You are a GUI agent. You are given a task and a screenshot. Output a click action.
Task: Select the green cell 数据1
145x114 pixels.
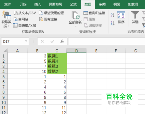(57, 56)
